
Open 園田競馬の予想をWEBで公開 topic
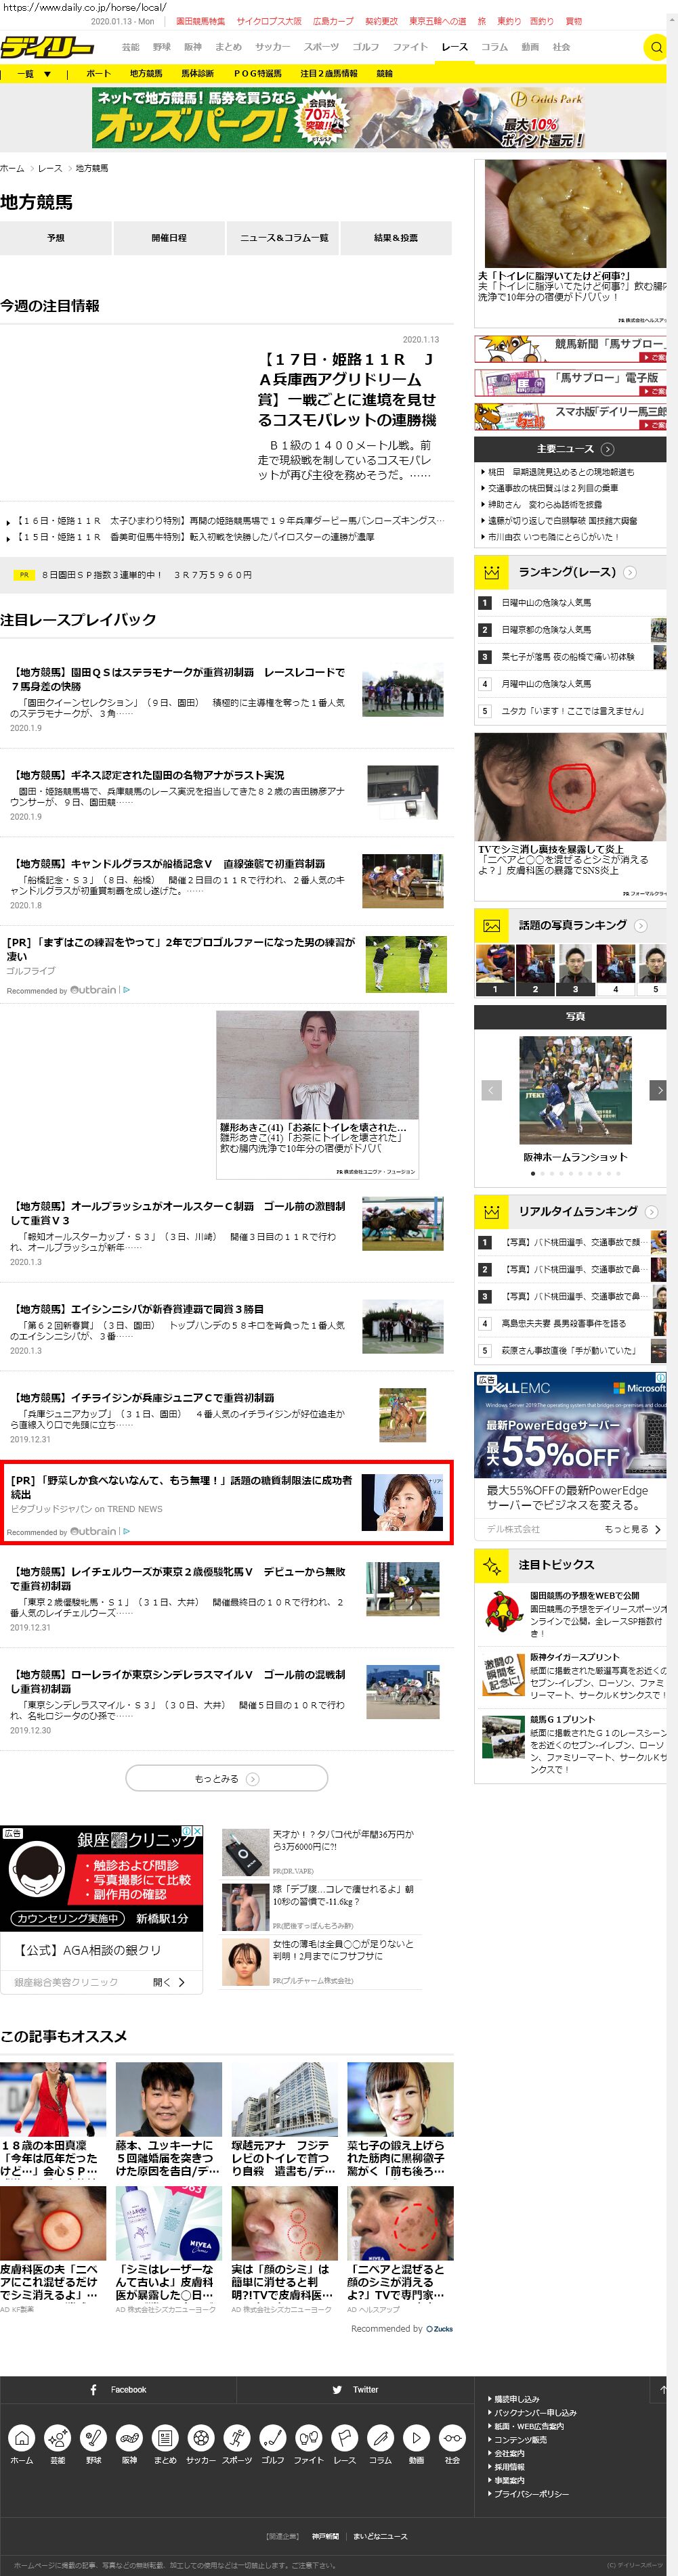click(585, 1596)
